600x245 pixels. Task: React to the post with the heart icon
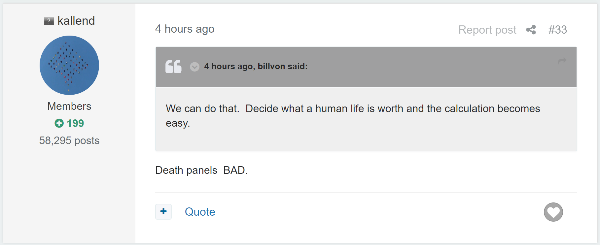[x=553, y=212]
